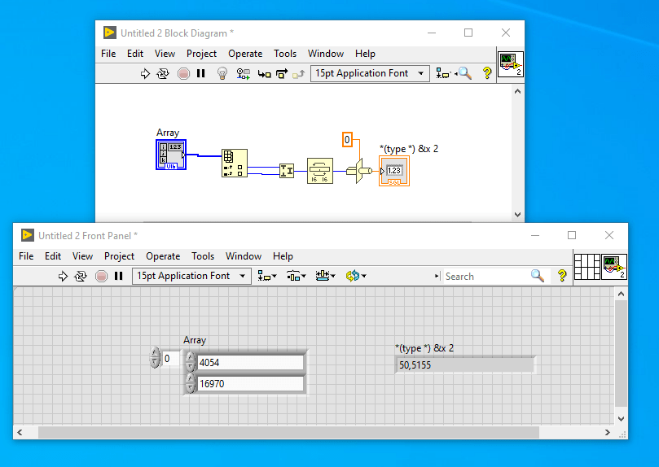This screenshot has width=659, height=467.
Task: Open Window menu in Block Diagram window
Action: pos(326,54)
